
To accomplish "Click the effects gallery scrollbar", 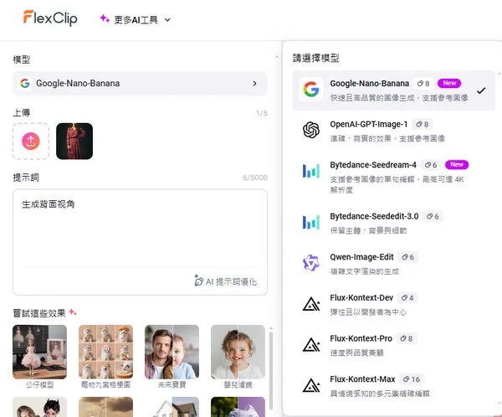I will [x=271, y=370].
